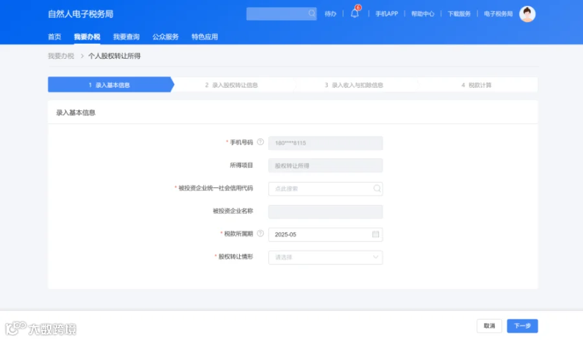Select the 我要办税 tab
Screen dimensions: 583x340
tap(87, 37)
